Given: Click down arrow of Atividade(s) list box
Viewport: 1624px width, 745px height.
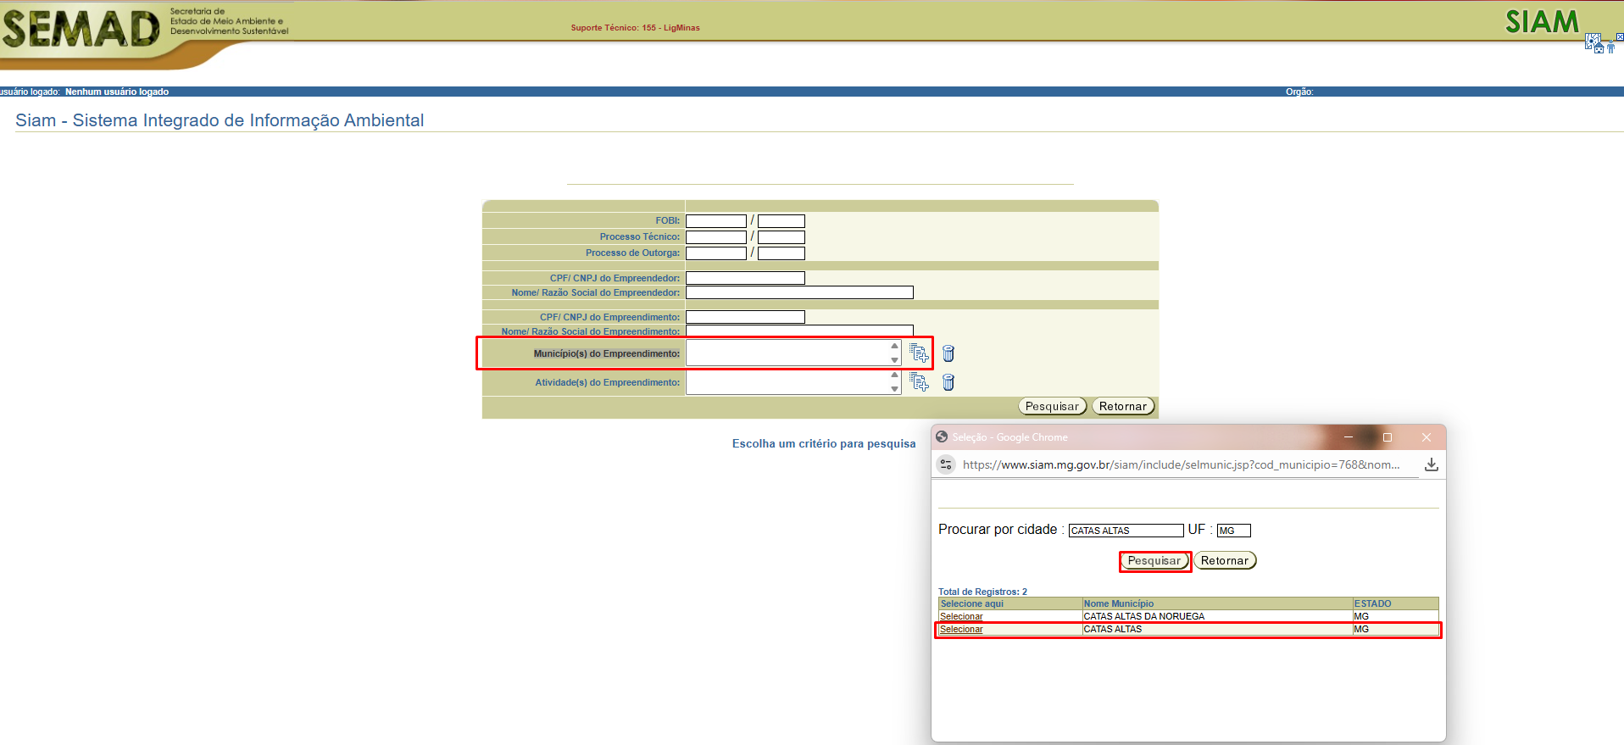Looking at the screenshot, I should 894,389.
